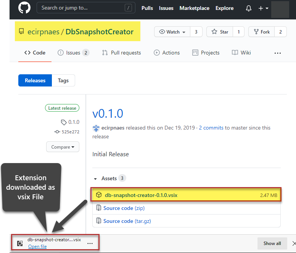
Task: Click Show all downloads
Action: tap(272, 243)
